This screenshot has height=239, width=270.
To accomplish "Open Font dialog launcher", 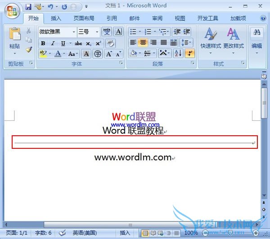I will point(121,63).
